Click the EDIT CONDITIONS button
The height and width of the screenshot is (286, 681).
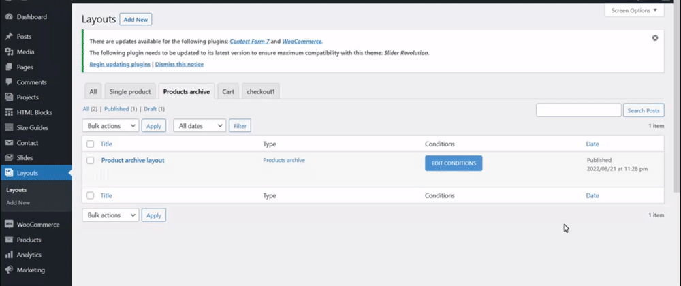click(x=454, y=163)
